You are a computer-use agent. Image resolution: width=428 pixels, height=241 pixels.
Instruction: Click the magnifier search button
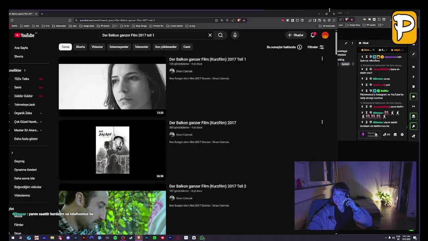point(220,35)
